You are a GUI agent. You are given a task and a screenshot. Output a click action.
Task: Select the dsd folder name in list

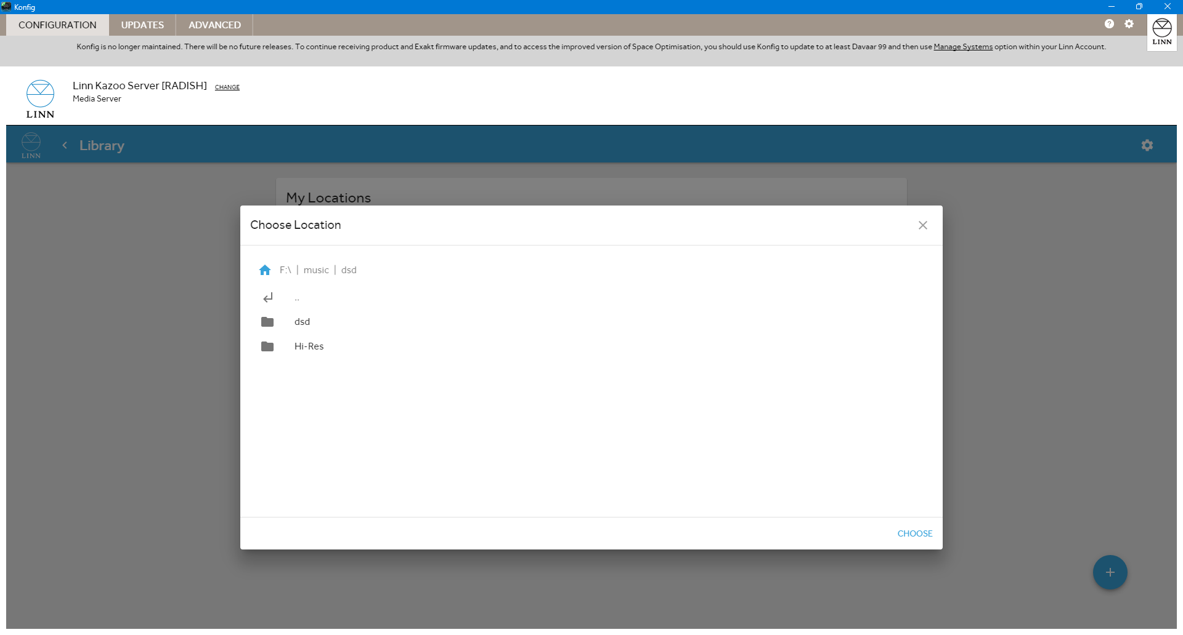(302, 322)
